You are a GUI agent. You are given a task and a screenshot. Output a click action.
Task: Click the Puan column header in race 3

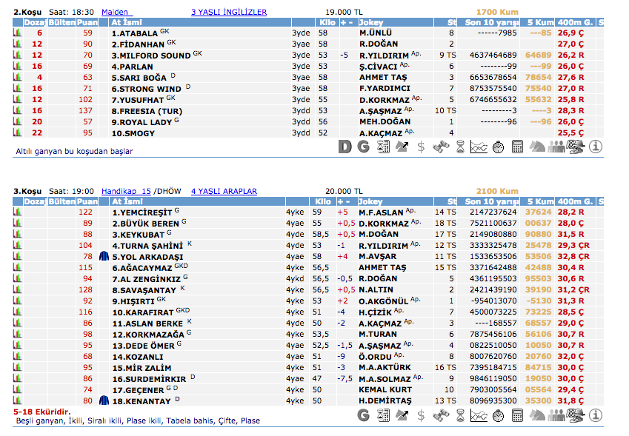coord(87,201)
